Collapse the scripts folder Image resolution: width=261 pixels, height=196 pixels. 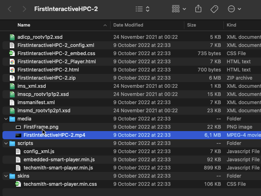pyautogui.click(x=6, y=143)
